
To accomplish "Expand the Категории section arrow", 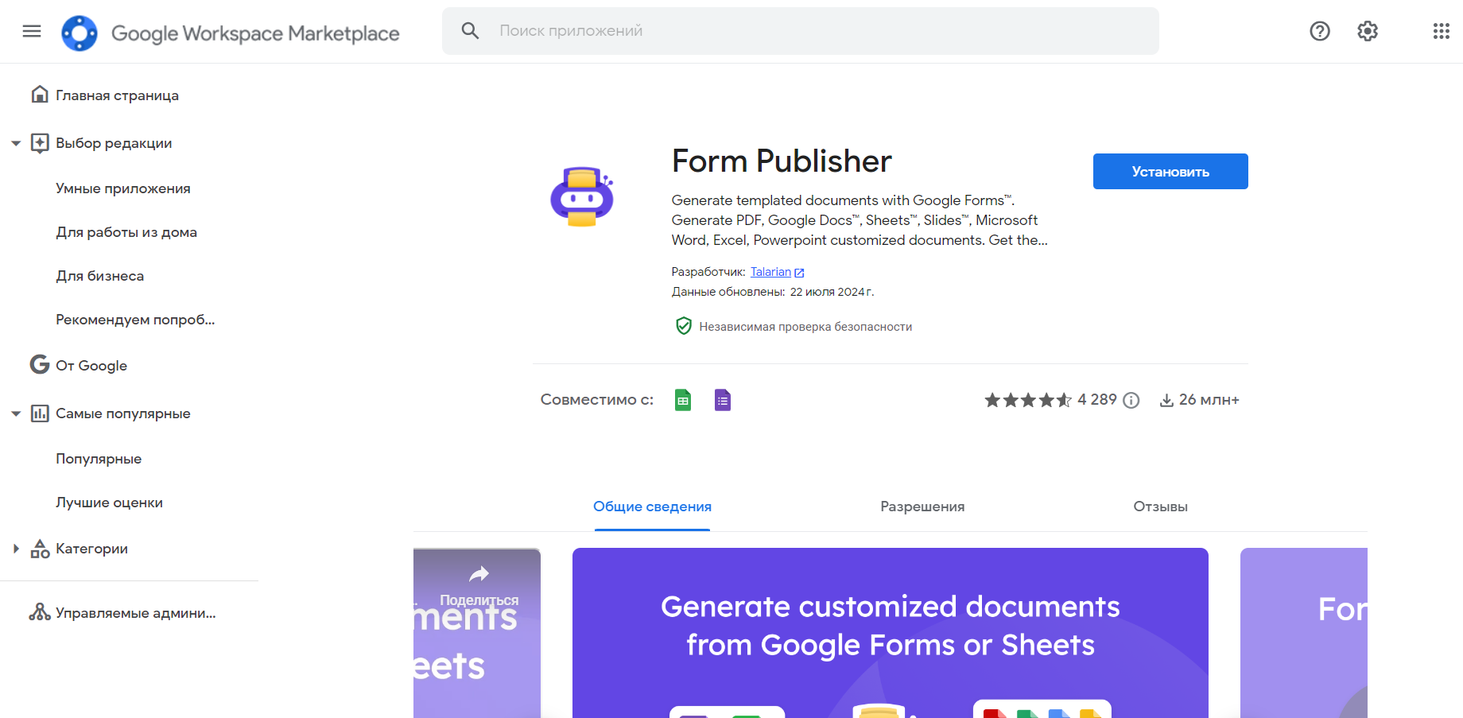I will tap(16, 549).
